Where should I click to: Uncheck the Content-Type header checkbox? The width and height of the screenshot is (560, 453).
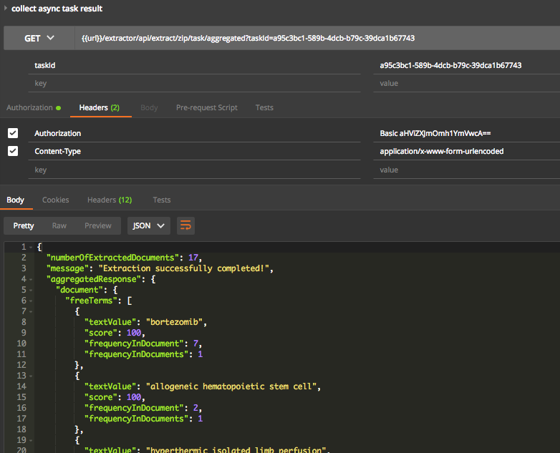[13, 151]
